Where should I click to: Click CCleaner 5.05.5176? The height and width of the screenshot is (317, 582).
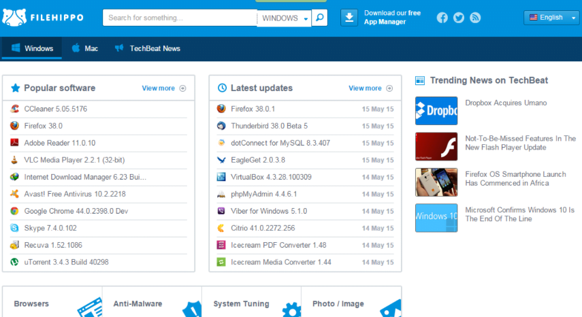[x=56, y=109]
